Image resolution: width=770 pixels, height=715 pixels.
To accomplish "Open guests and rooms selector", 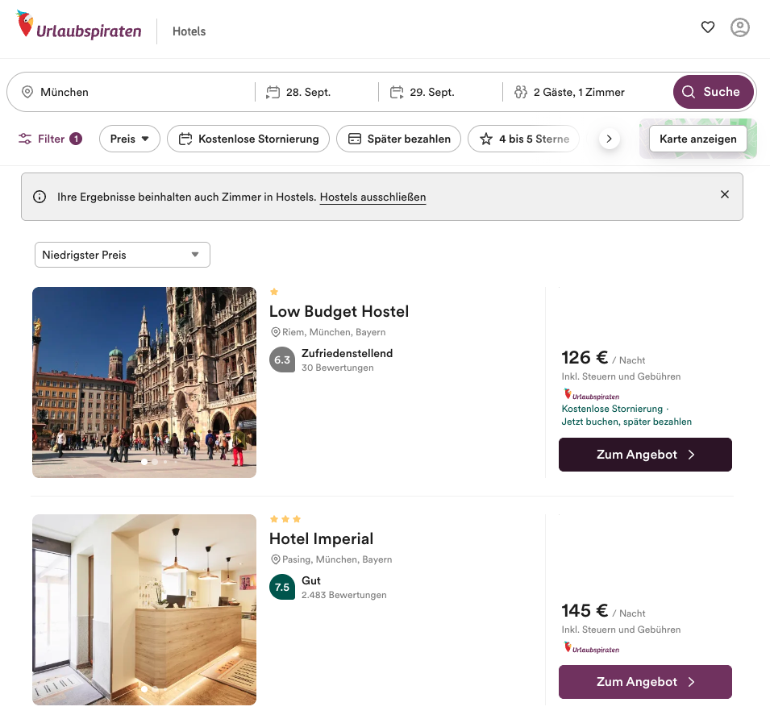I will tap(578, 92).
